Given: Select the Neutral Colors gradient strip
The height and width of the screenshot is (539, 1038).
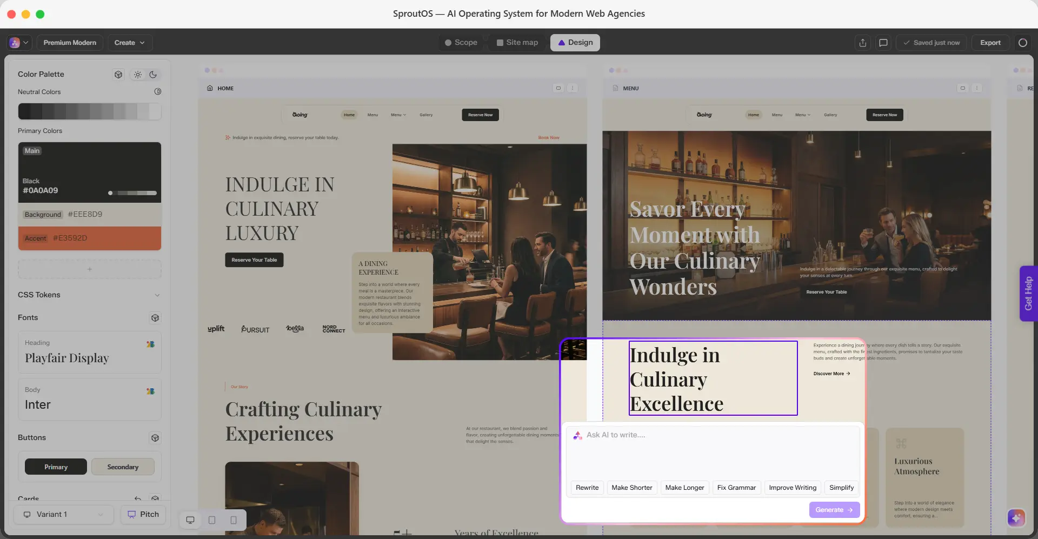Looking at the screenshot, I should click(90, 111).
